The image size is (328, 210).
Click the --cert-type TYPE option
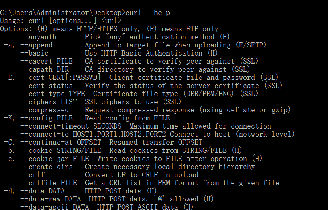(53, 94)
